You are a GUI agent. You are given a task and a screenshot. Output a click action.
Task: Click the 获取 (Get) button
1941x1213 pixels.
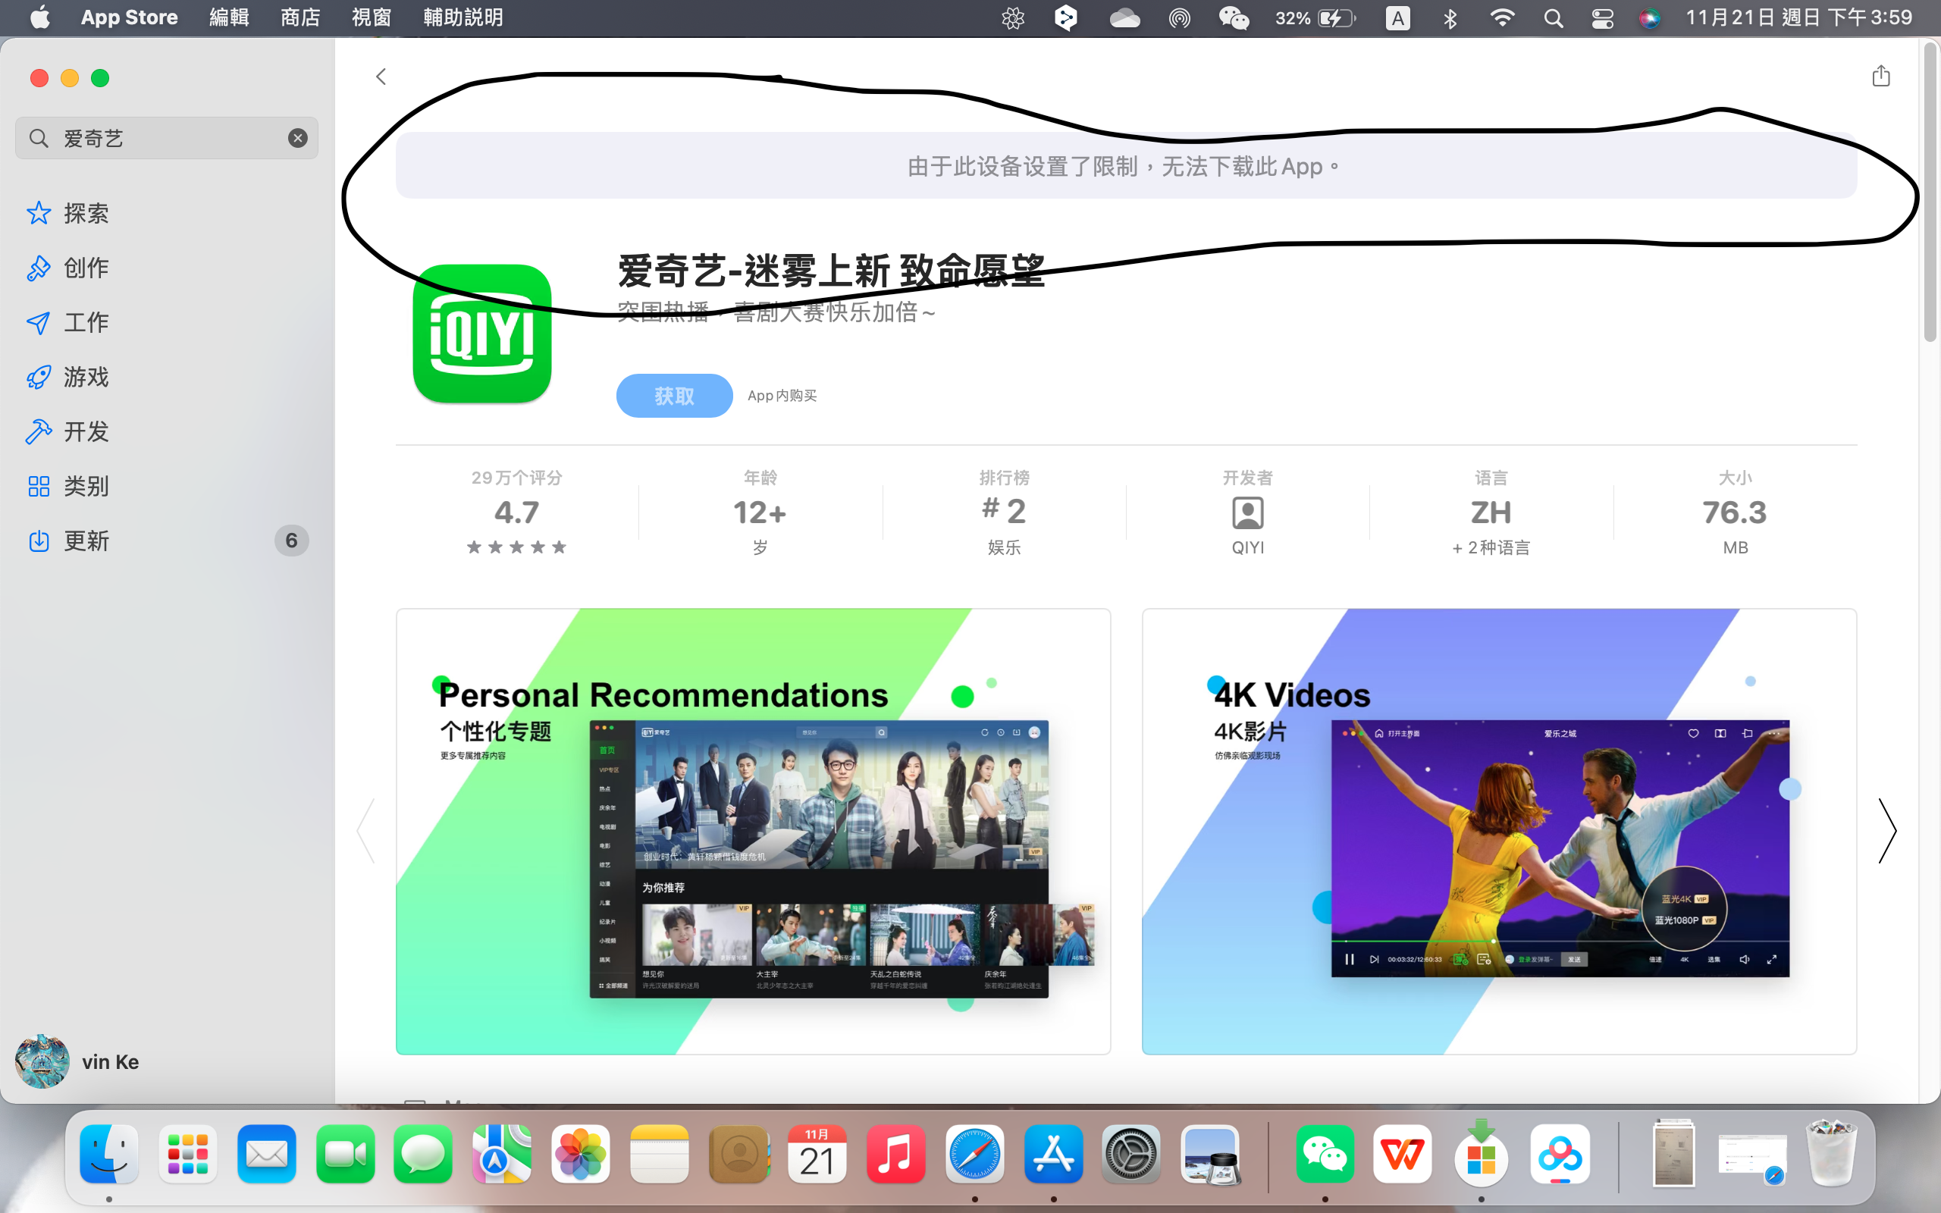pyautogui.click(x=674, y=396)
